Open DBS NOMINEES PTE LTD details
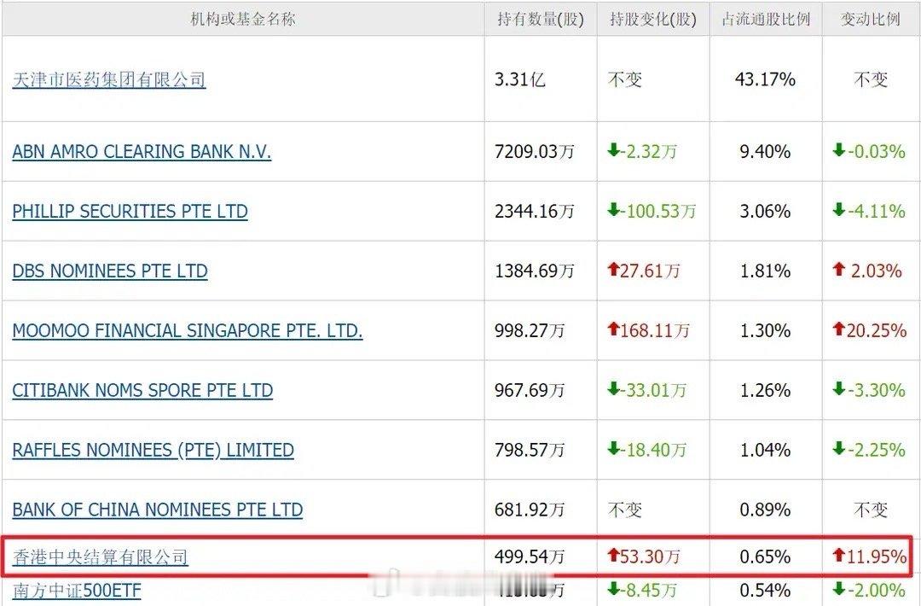Image resolution: width=921 pixels, height=606 pixels. (110, 271)
